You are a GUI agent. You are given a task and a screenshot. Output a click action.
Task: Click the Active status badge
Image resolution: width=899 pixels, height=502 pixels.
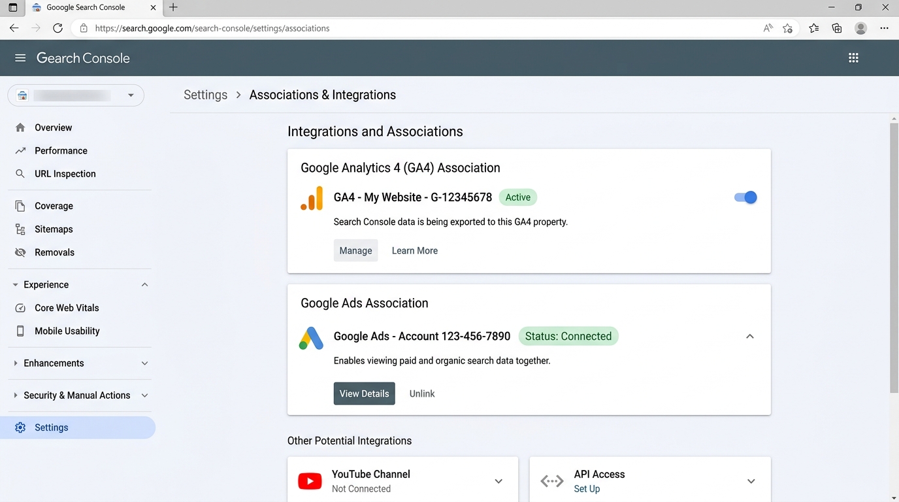pos(518,197)
